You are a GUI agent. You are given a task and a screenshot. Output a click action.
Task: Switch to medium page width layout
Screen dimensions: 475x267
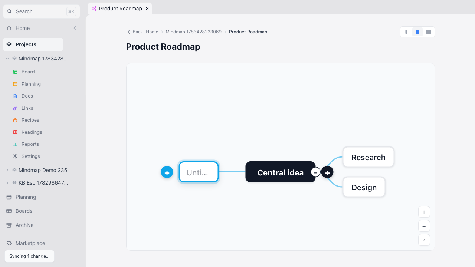pos(417,32)
